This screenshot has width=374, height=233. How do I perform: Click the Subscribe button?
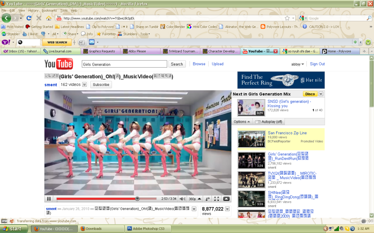click(x=101, y=84)
